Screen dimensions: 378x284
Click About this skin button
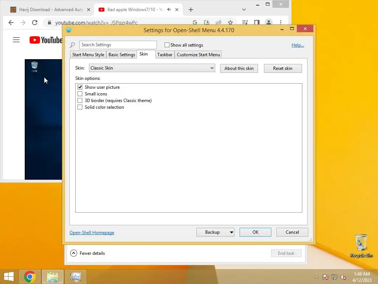239,68
